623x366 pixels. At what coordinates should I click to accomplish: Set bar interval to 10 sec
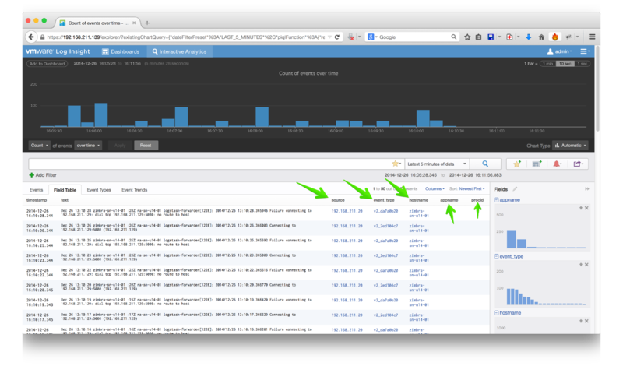pyautogui.click(x=564, y=63)
